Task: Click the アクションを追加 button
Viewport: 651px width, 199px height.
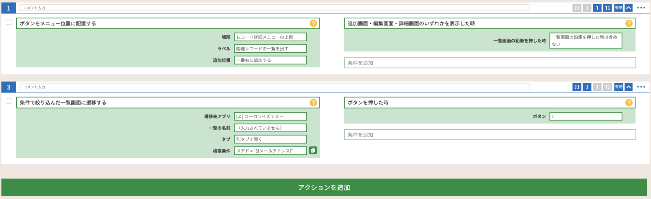Action: 324,187
